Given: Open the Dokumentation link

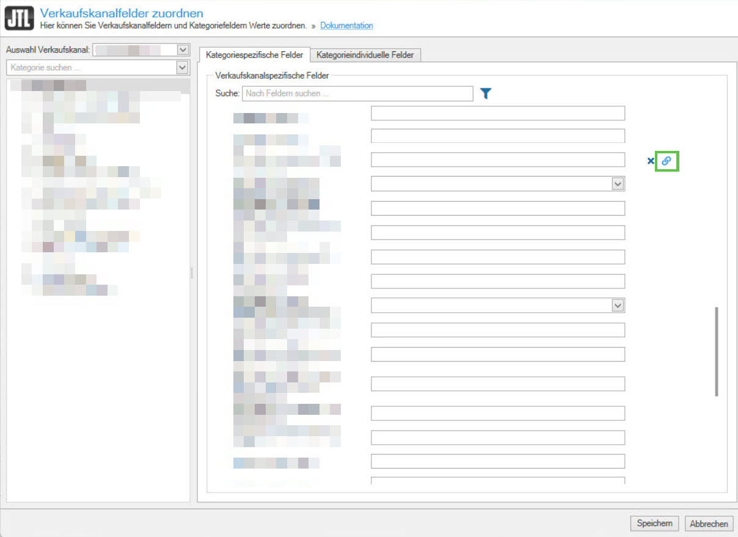Looking at the screenshot, I should click(x=346, y=26).
